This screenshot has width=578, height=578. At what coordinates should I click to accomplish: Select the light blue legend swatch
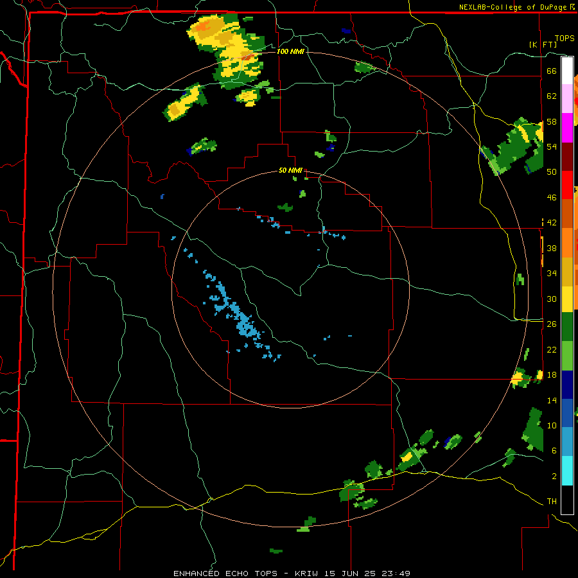point(567,442)
